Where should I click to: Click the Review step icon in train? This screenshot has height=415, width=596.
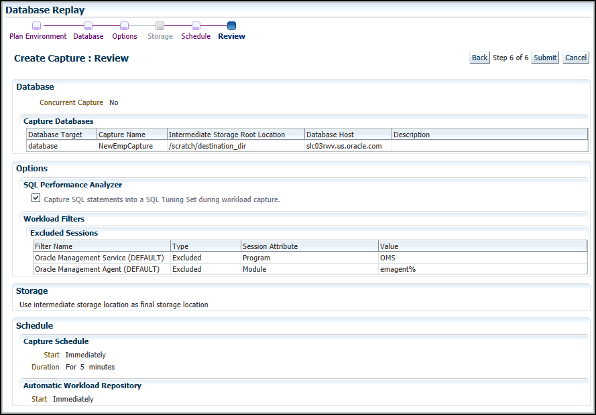click(231, 26)
